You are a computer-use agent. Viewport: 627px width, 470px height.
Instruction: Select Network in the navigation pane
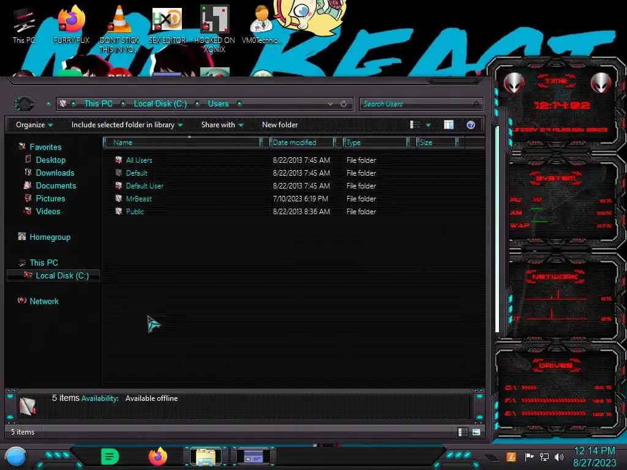pos(44,301)
